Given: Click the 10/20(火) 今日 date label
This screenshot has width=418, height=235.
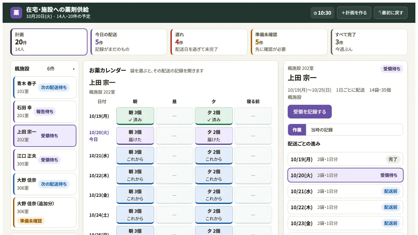Looking at the screenshot, I should click(x=99, y=136).
